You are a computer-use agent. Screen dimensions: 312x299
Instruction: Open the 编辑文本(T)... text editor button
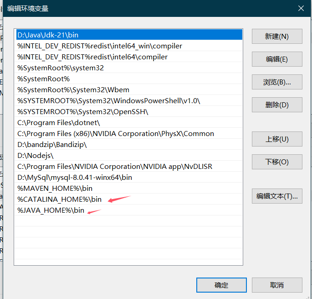(x=277, y=196)
